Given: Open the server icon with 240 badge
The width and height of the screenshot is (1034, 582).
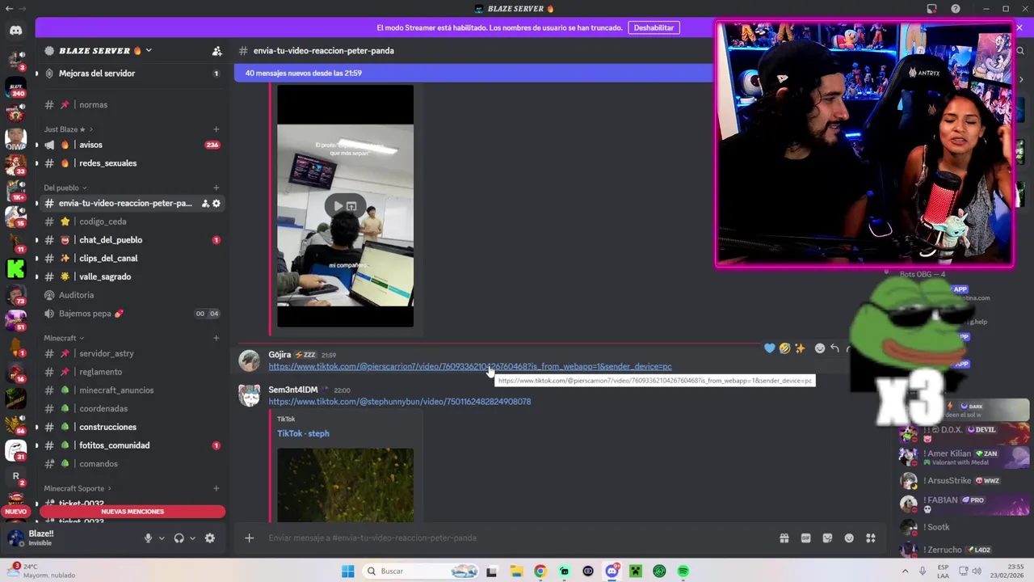Looking at the screenshot, I should click(16, 86).
